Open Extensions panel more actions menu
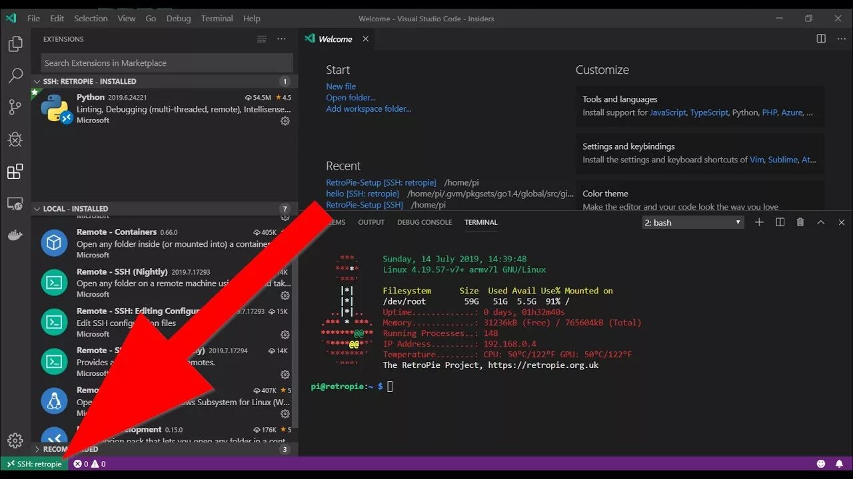The image size is (853, 479). pyautogui.click(x=282, y=39)
